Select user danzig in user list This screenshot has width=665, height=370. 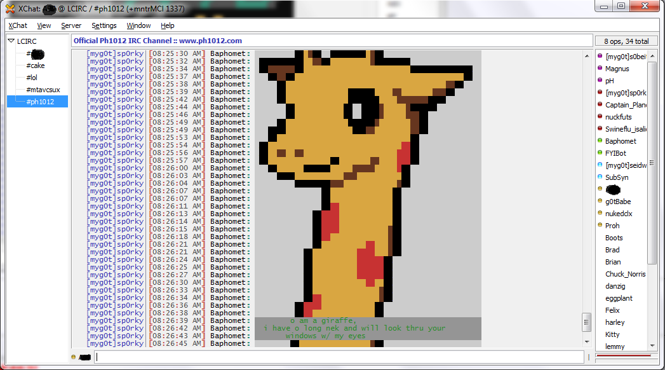tap(615, 286)
